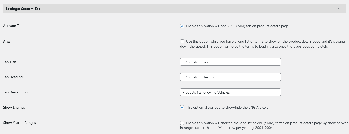Click the 'Show Year in Ranges' label
The width and height of the screenshot is (349, 134).
coord(19,123)
